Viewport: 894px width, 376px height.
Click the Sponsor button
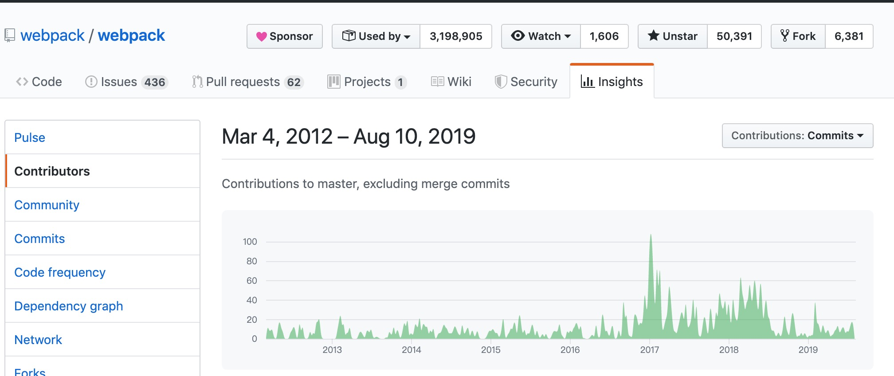click(285, 36)
